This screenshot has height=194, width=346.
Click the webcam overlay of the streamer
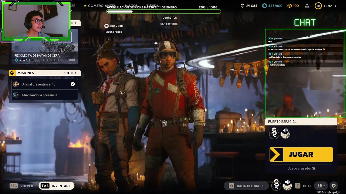point(36,21)
